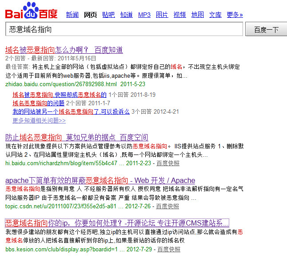Expand the 更多» more menu
Image resolution: width=287 pixels, height=258 pixels.
[x=235, y=15]
